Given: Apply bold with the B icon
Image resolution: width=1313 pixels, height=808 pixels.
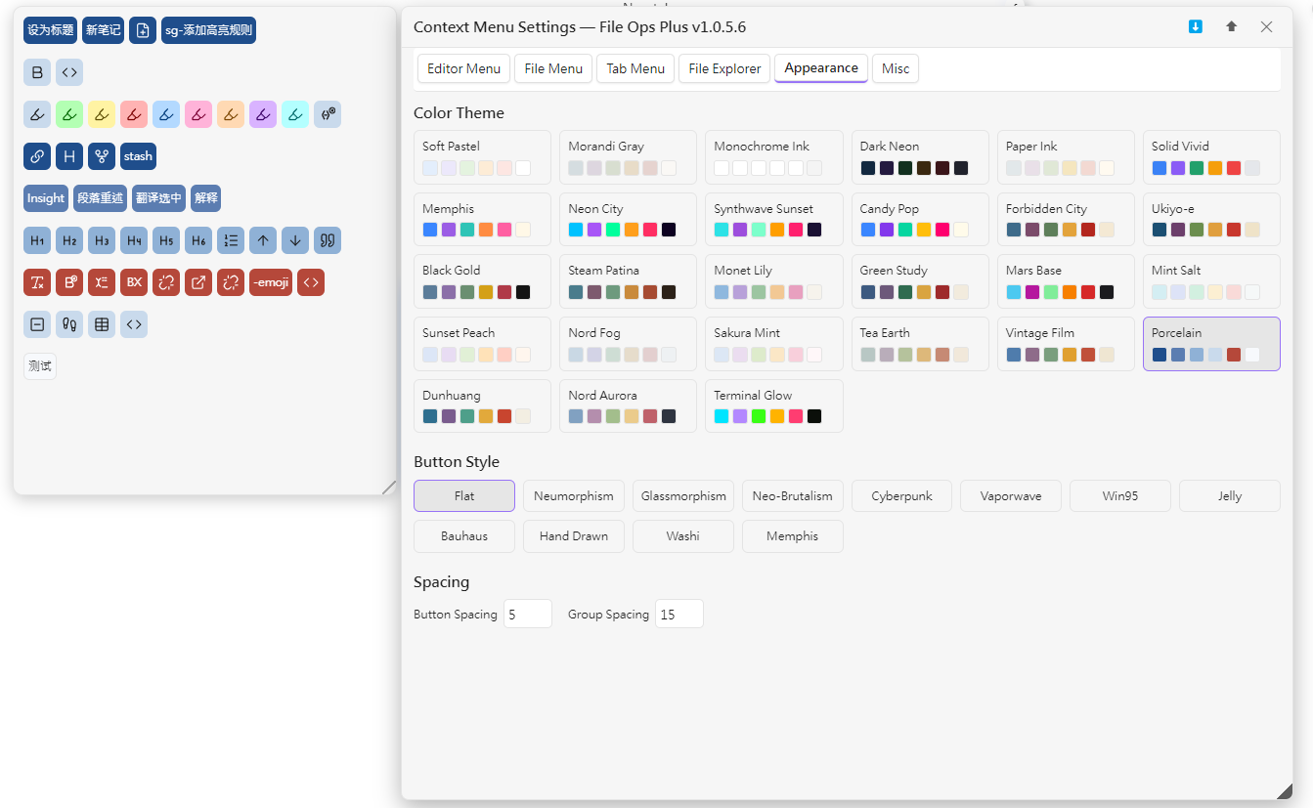Looking at the screenshot, I should pyautogui.click(x=37, y=72).
